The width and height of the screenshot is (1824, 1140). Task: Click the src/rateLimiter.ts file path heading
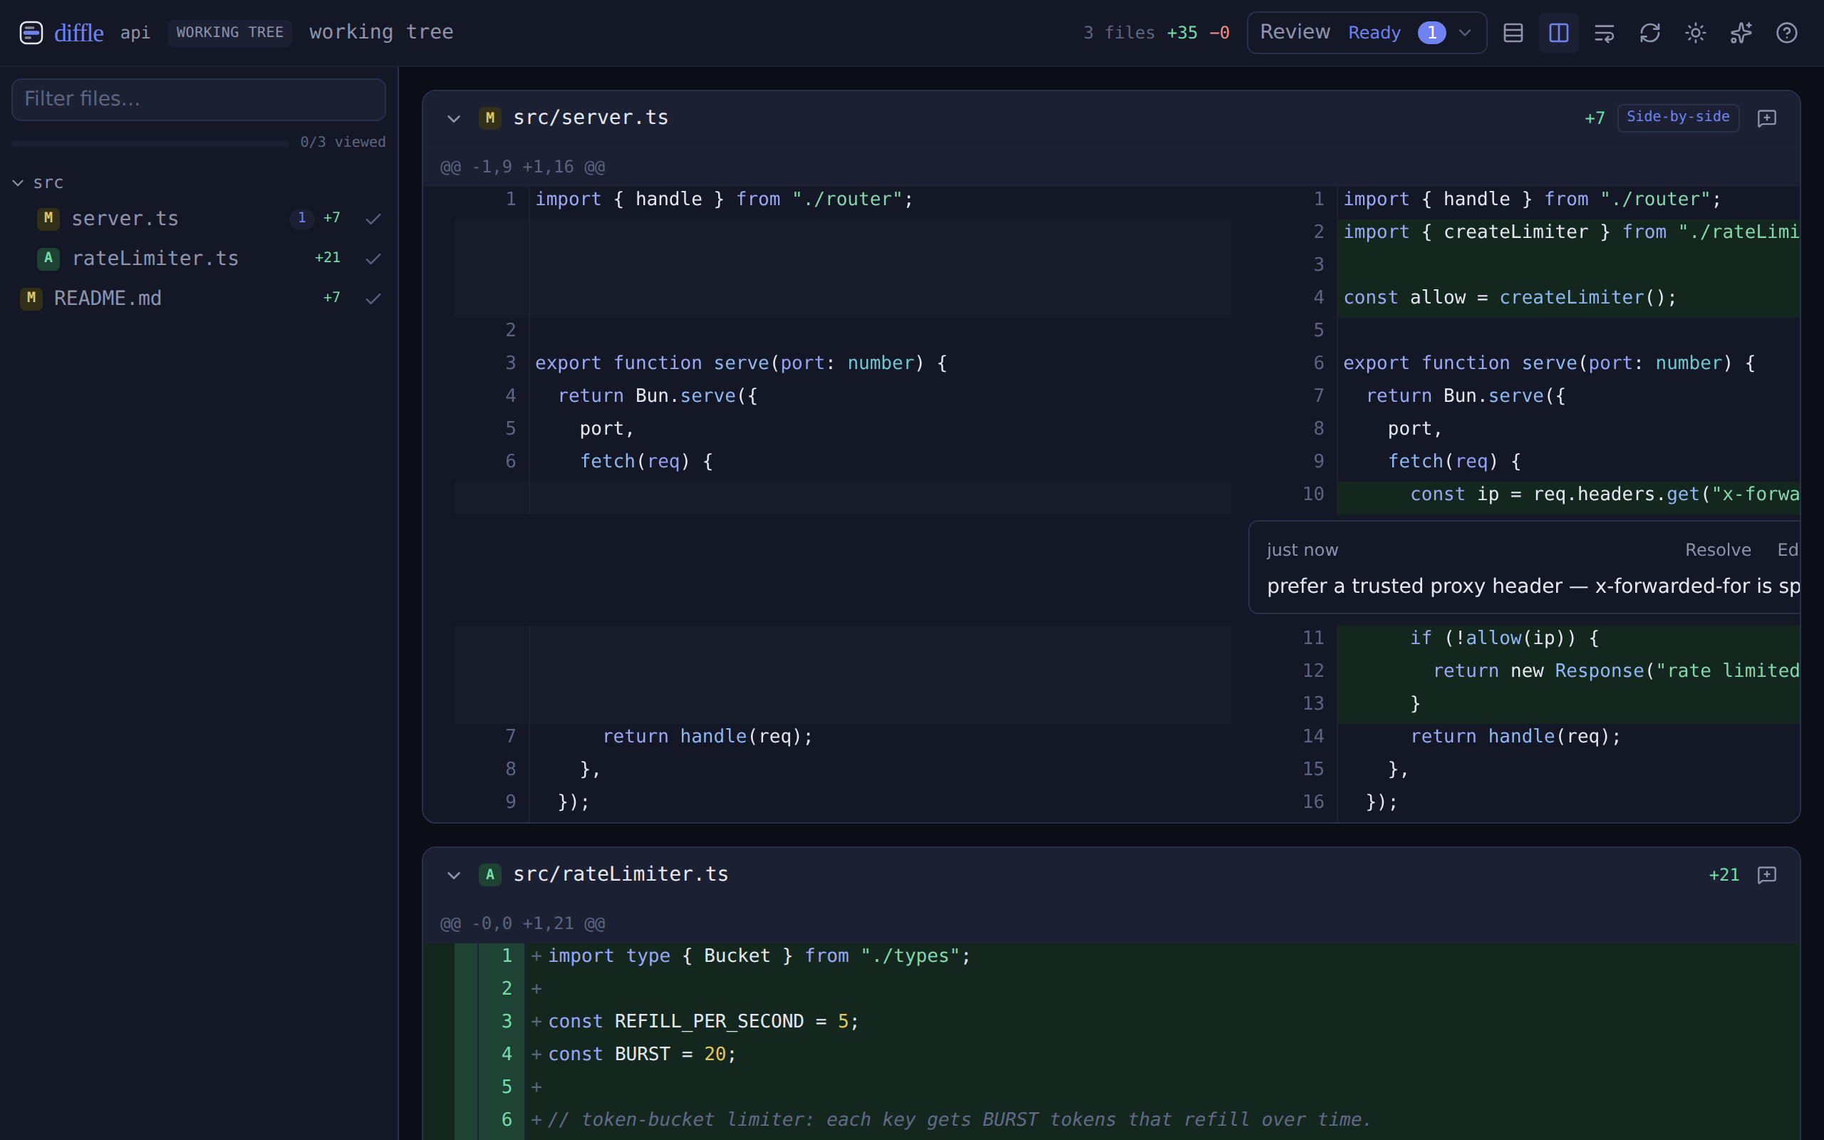click(621, 875)
